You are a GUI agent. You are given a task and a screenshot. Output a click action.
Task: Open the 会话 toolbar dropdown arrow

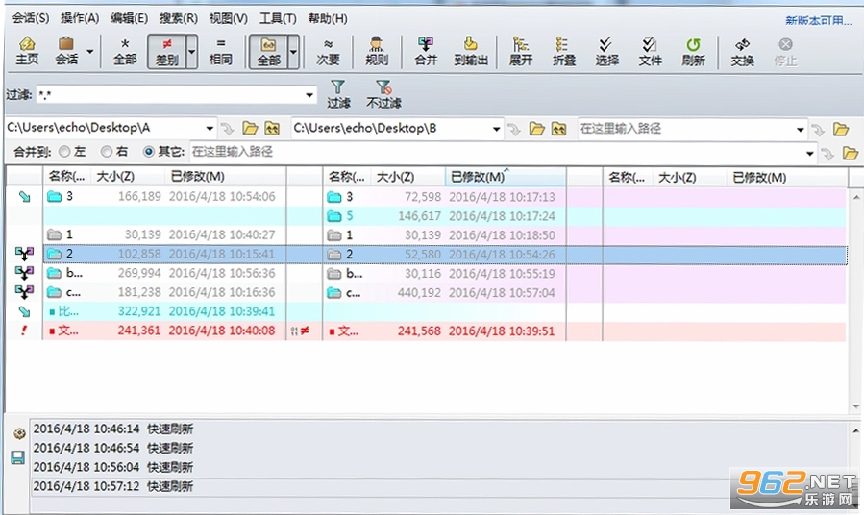pos(89,52)
